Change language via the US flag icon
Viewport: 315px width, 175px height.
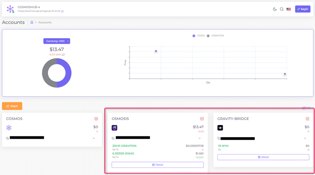(289, 9)
